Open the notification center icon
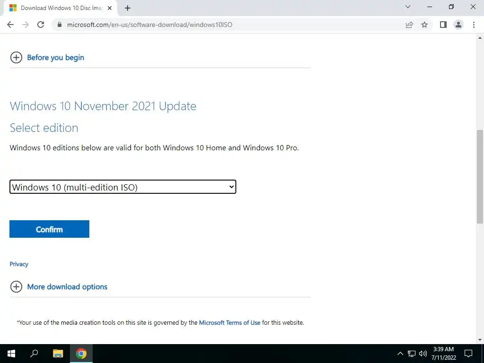The image size is (484, 363). 468,354
